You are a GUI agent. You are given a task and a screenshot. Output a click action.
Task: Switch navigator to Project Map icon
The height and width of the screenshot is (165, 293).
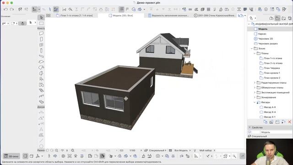pyautogui.click(x=271, y=18)
